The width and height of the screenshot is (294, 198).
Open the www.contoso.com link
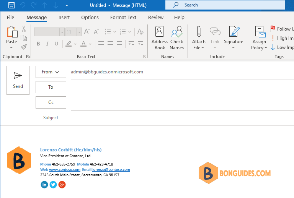point(65,170)
